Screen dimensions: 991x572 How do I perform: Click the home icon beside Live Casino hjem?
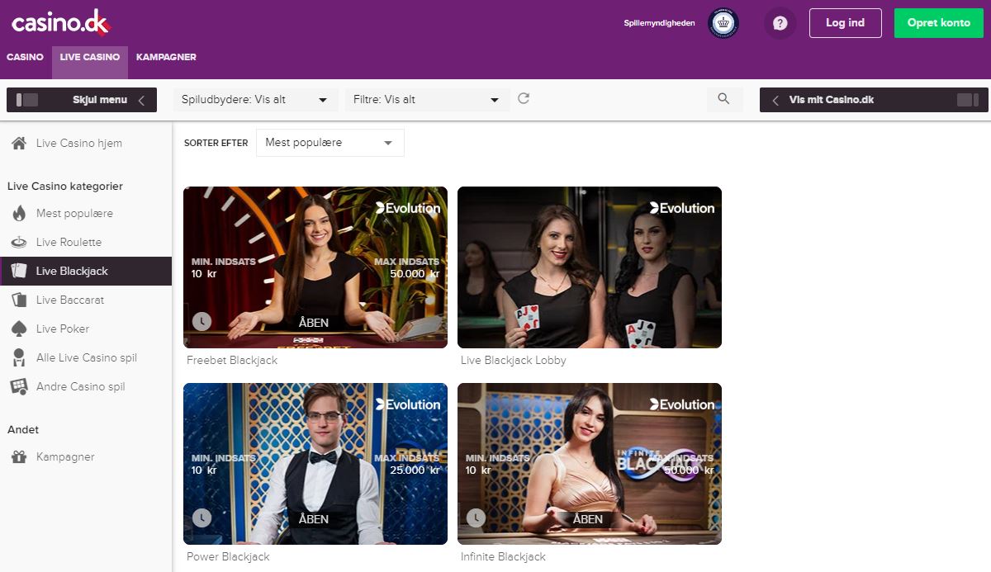pyautogui.click(x=19, y=143)
